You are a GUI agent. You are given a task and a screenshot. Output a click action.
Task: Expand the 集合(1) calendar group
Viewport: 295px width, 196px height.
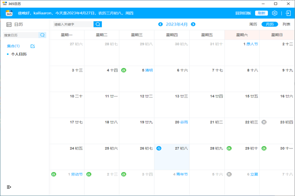[x=13, y=46]
